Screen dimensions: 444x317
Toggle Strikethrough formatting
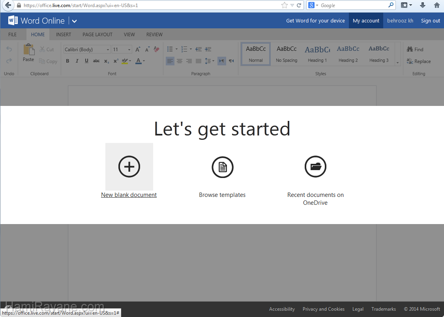click(x=96, y=61)
